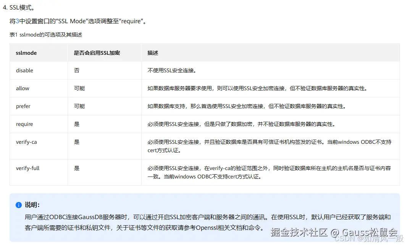Viewport: 405px width, 245px height.
Task: Click the disable sslmode cell
Action: click(x=25, y=70)
